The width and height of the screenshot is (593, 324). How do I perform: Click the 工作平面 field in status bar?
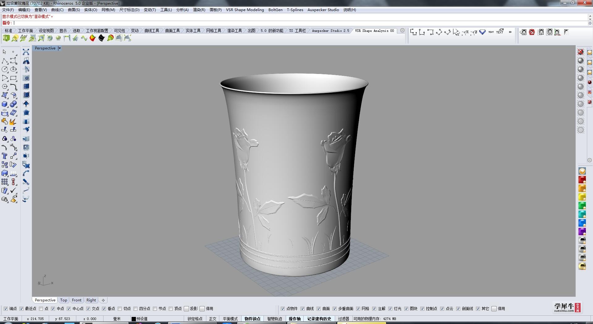tap(11, 319)
